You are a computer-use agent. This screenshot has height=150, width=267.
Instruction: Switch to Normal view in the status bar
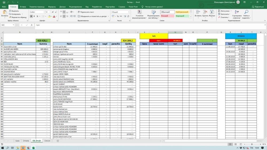(230, 144)
